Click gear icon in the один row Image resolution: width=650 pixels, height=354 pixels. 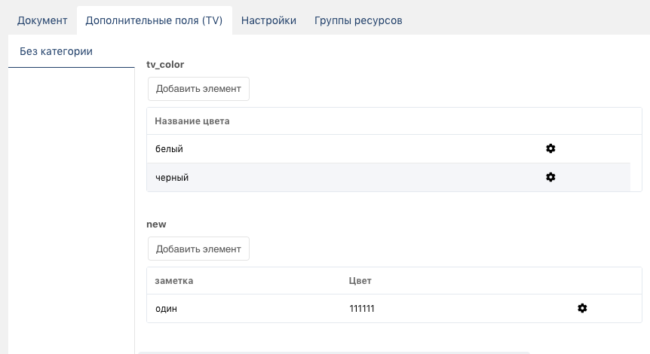(582, 308)
